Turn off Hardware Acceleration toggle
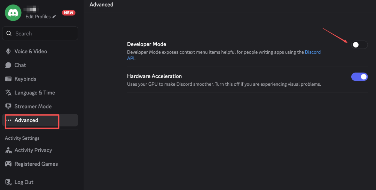 (359, 77)
